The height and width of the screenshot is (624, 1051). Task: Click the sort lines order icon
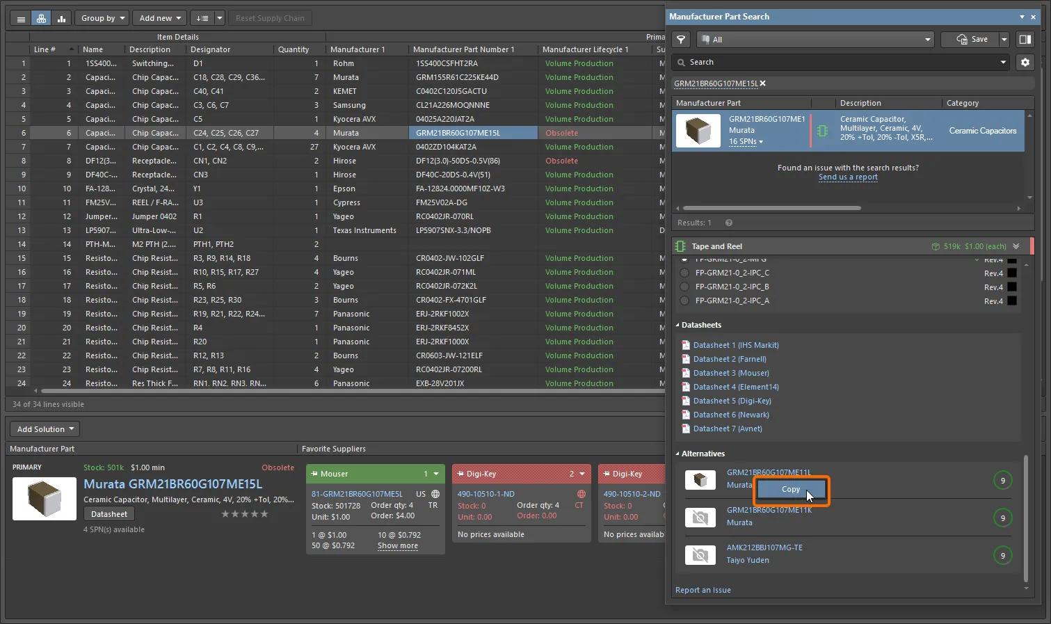tap(202, 19)
